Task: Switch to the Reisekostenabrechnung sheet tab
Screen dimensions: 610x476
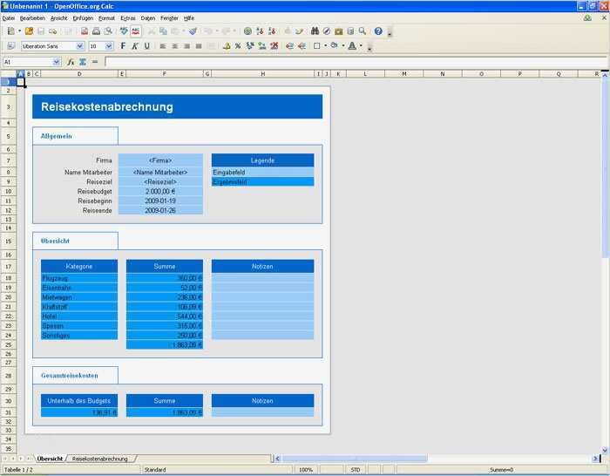Action: point(99,459)
